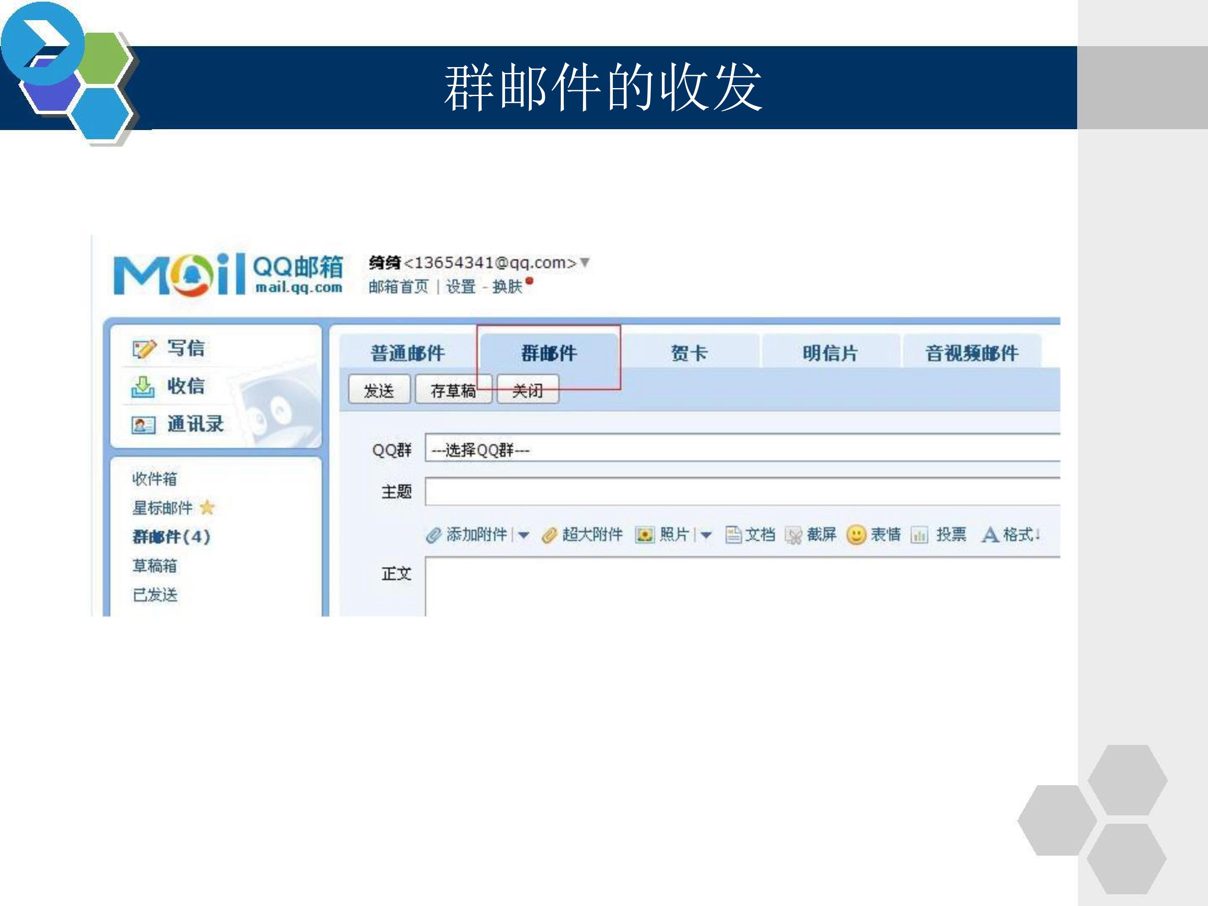Viewport: 1208px width, 906px height.
Task: Click the 收信 label in sidebar
Action: [x=186, y=386]
